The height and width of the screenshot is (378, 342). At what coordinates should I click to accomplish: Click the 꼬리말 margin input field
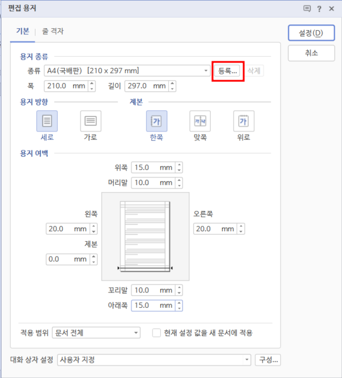tap(154, 290)
